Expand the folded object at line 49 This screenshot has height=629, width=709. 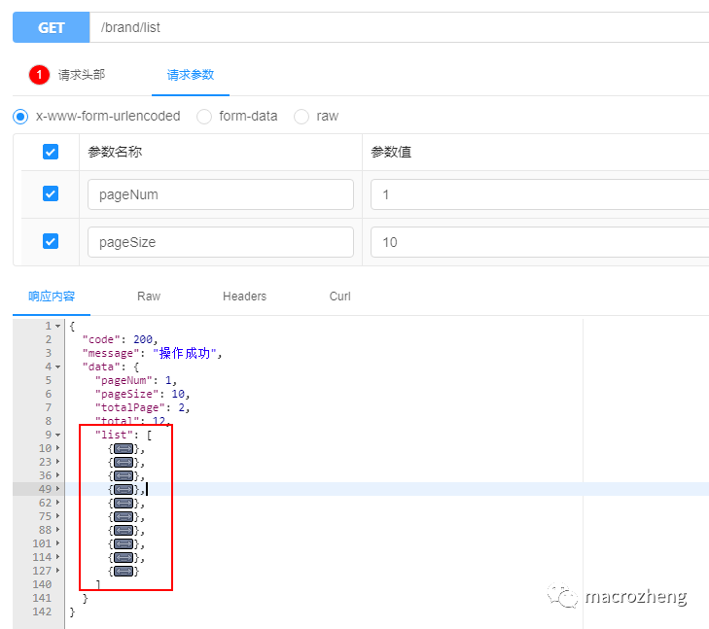tap(58, 489)
